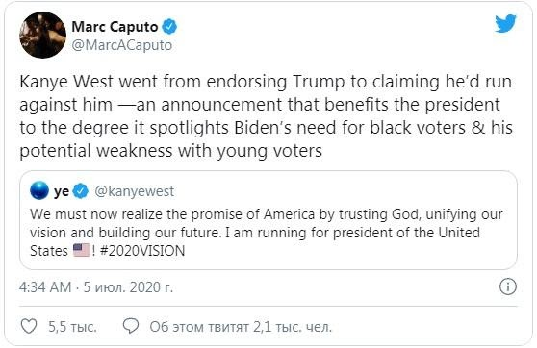Like the tweet with heart icon
Viewport: 537px width, 348px height.
point(29,326)
